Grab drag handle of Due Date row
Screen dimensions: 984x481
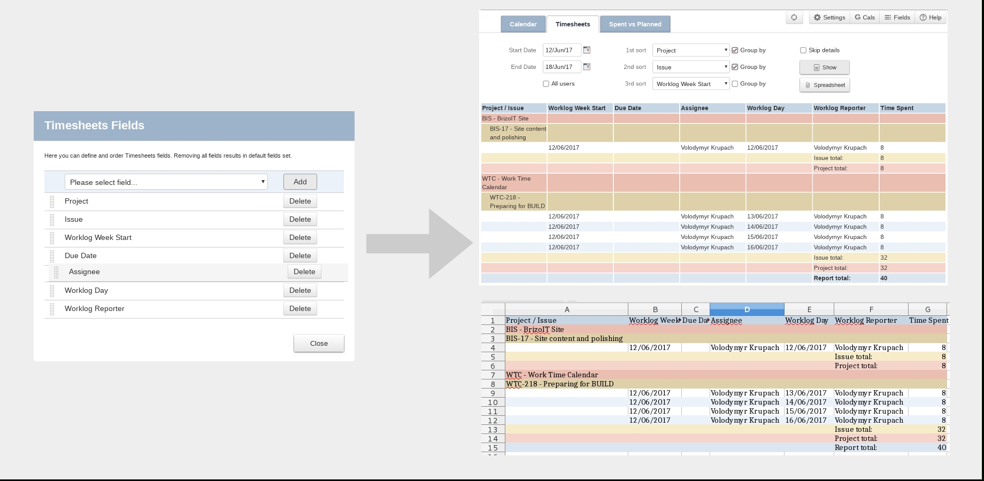coord(52,256)
